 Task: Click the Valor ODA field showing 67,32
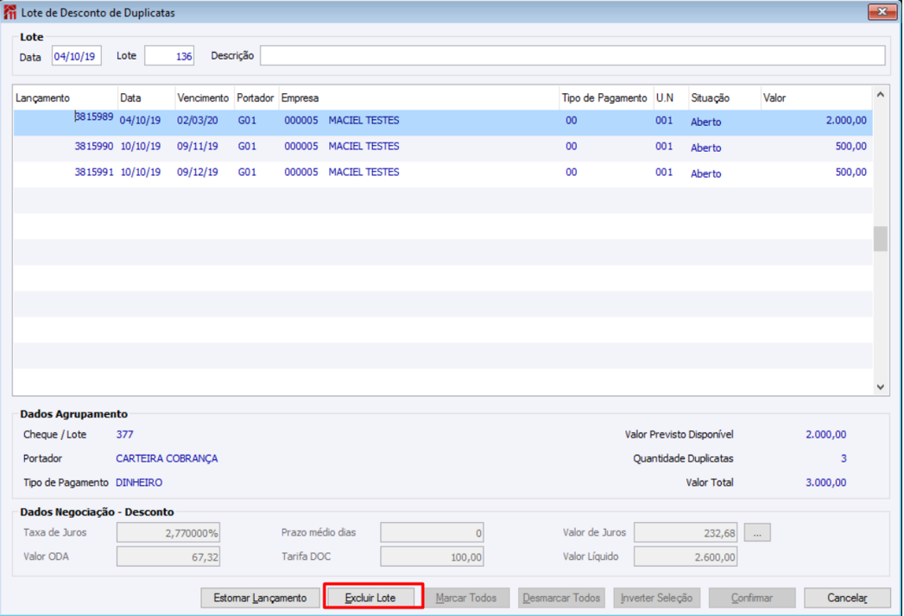tap(168, 557)
